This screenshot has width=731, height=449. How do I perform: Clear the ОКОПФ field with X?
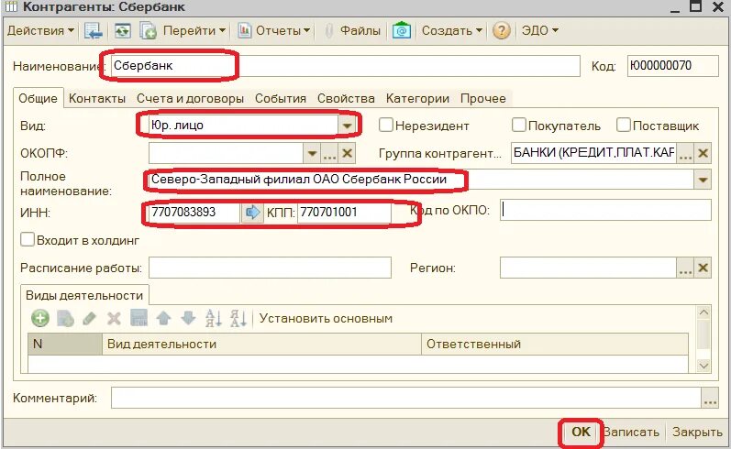click(347, 153)
